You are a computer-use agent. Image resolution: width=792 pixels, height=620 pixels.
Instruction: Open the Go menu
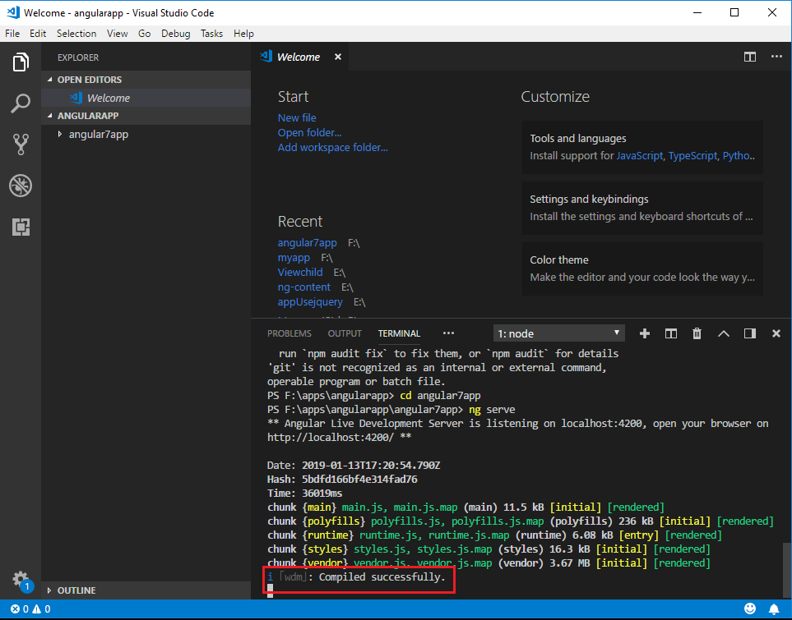click(x=145, y=34)
